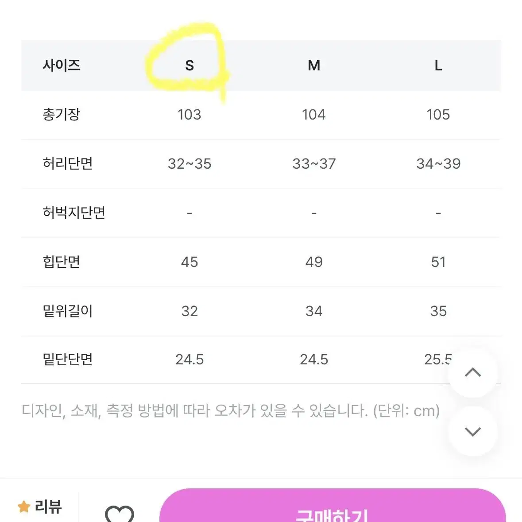Tap the orange review star icon

point(24,507)
